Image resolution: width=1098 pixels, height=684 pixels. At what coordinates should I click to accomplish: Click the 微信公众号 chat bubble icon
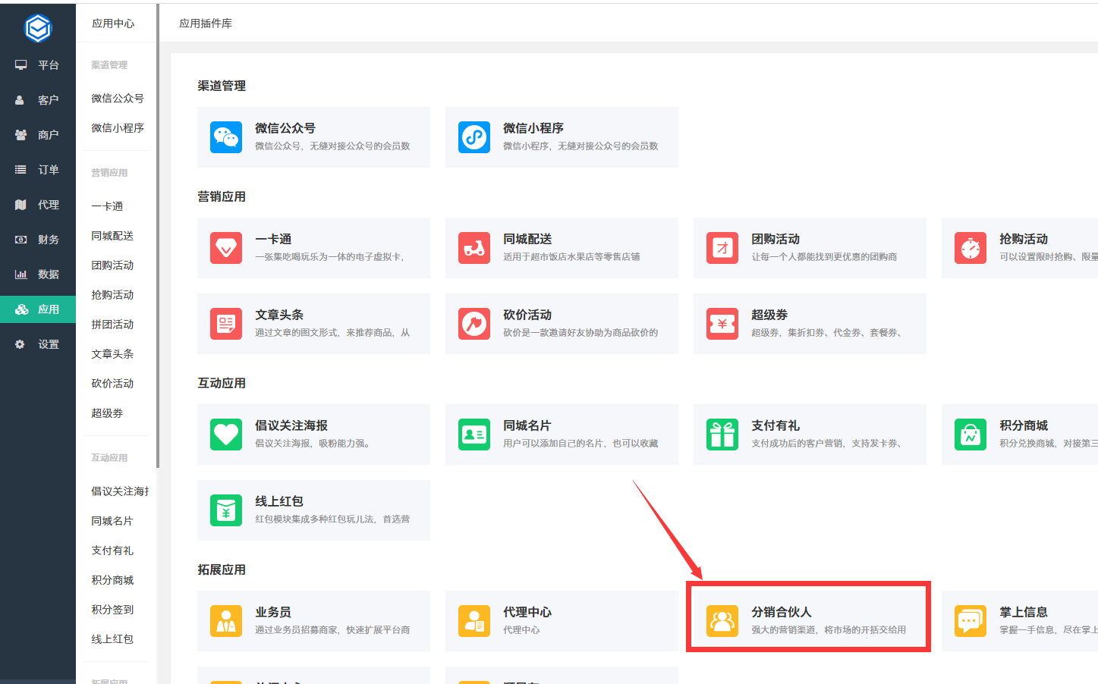[226, 137]
